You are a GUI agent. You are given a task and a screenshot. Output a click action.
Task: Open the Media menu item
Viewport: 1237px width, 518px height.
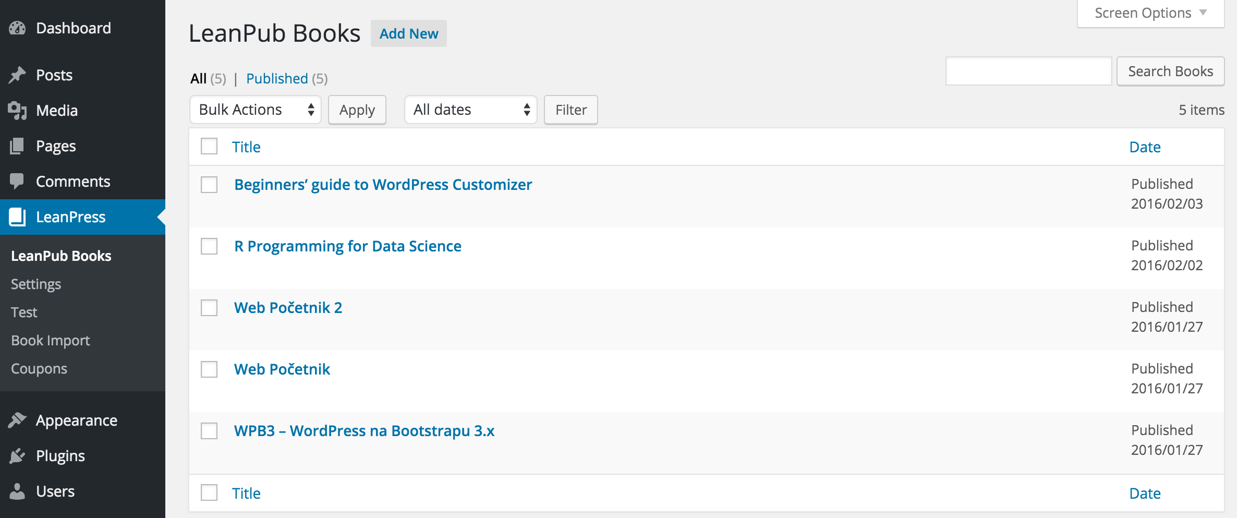pos(82,111)
